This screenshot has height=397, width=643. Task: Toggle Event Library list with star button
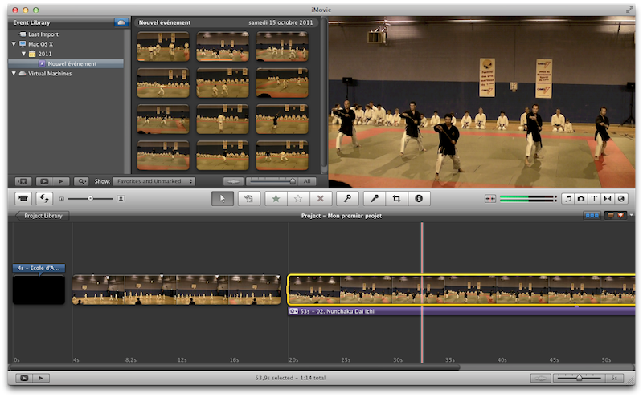pos(23,181)
